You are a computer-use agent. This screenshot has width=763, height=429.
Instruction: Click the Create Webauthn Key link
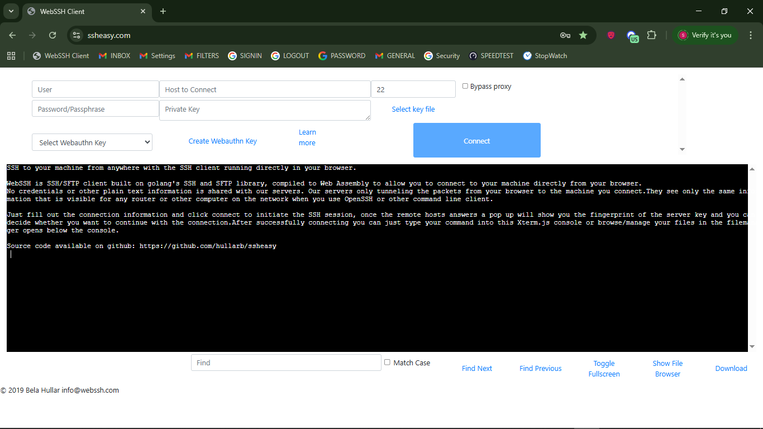tap(222, 141)
